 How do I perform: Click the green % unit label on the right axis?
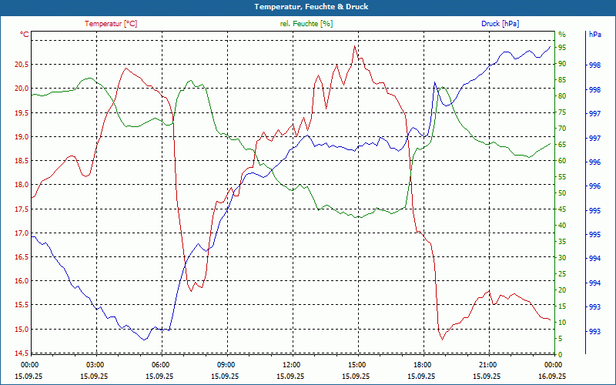click(562, 35)
